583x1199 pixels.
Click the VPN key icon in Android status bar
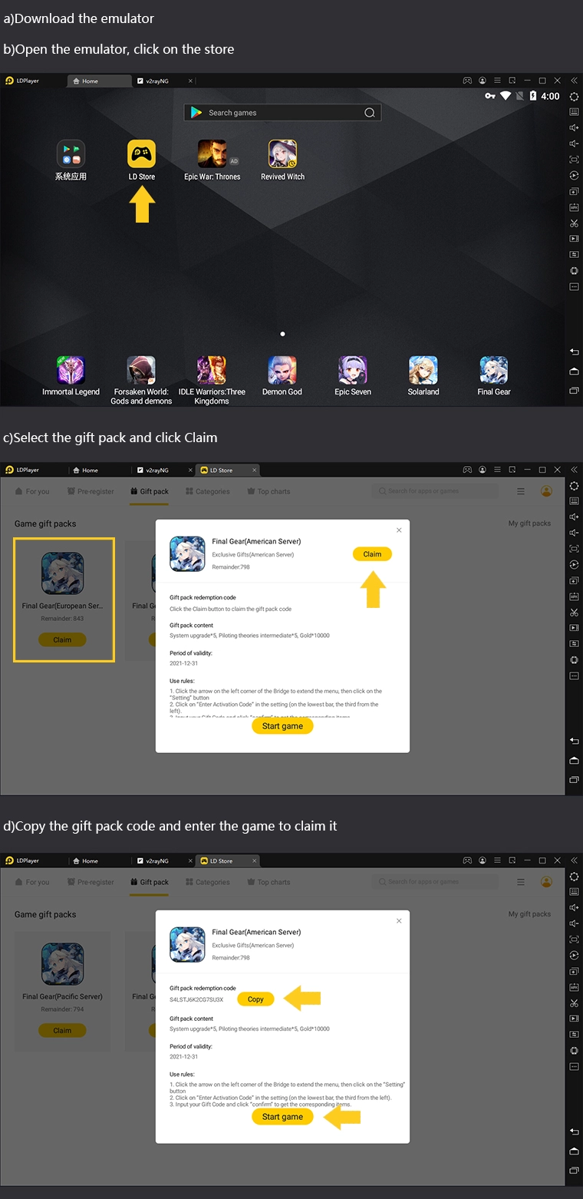[490, 96]
